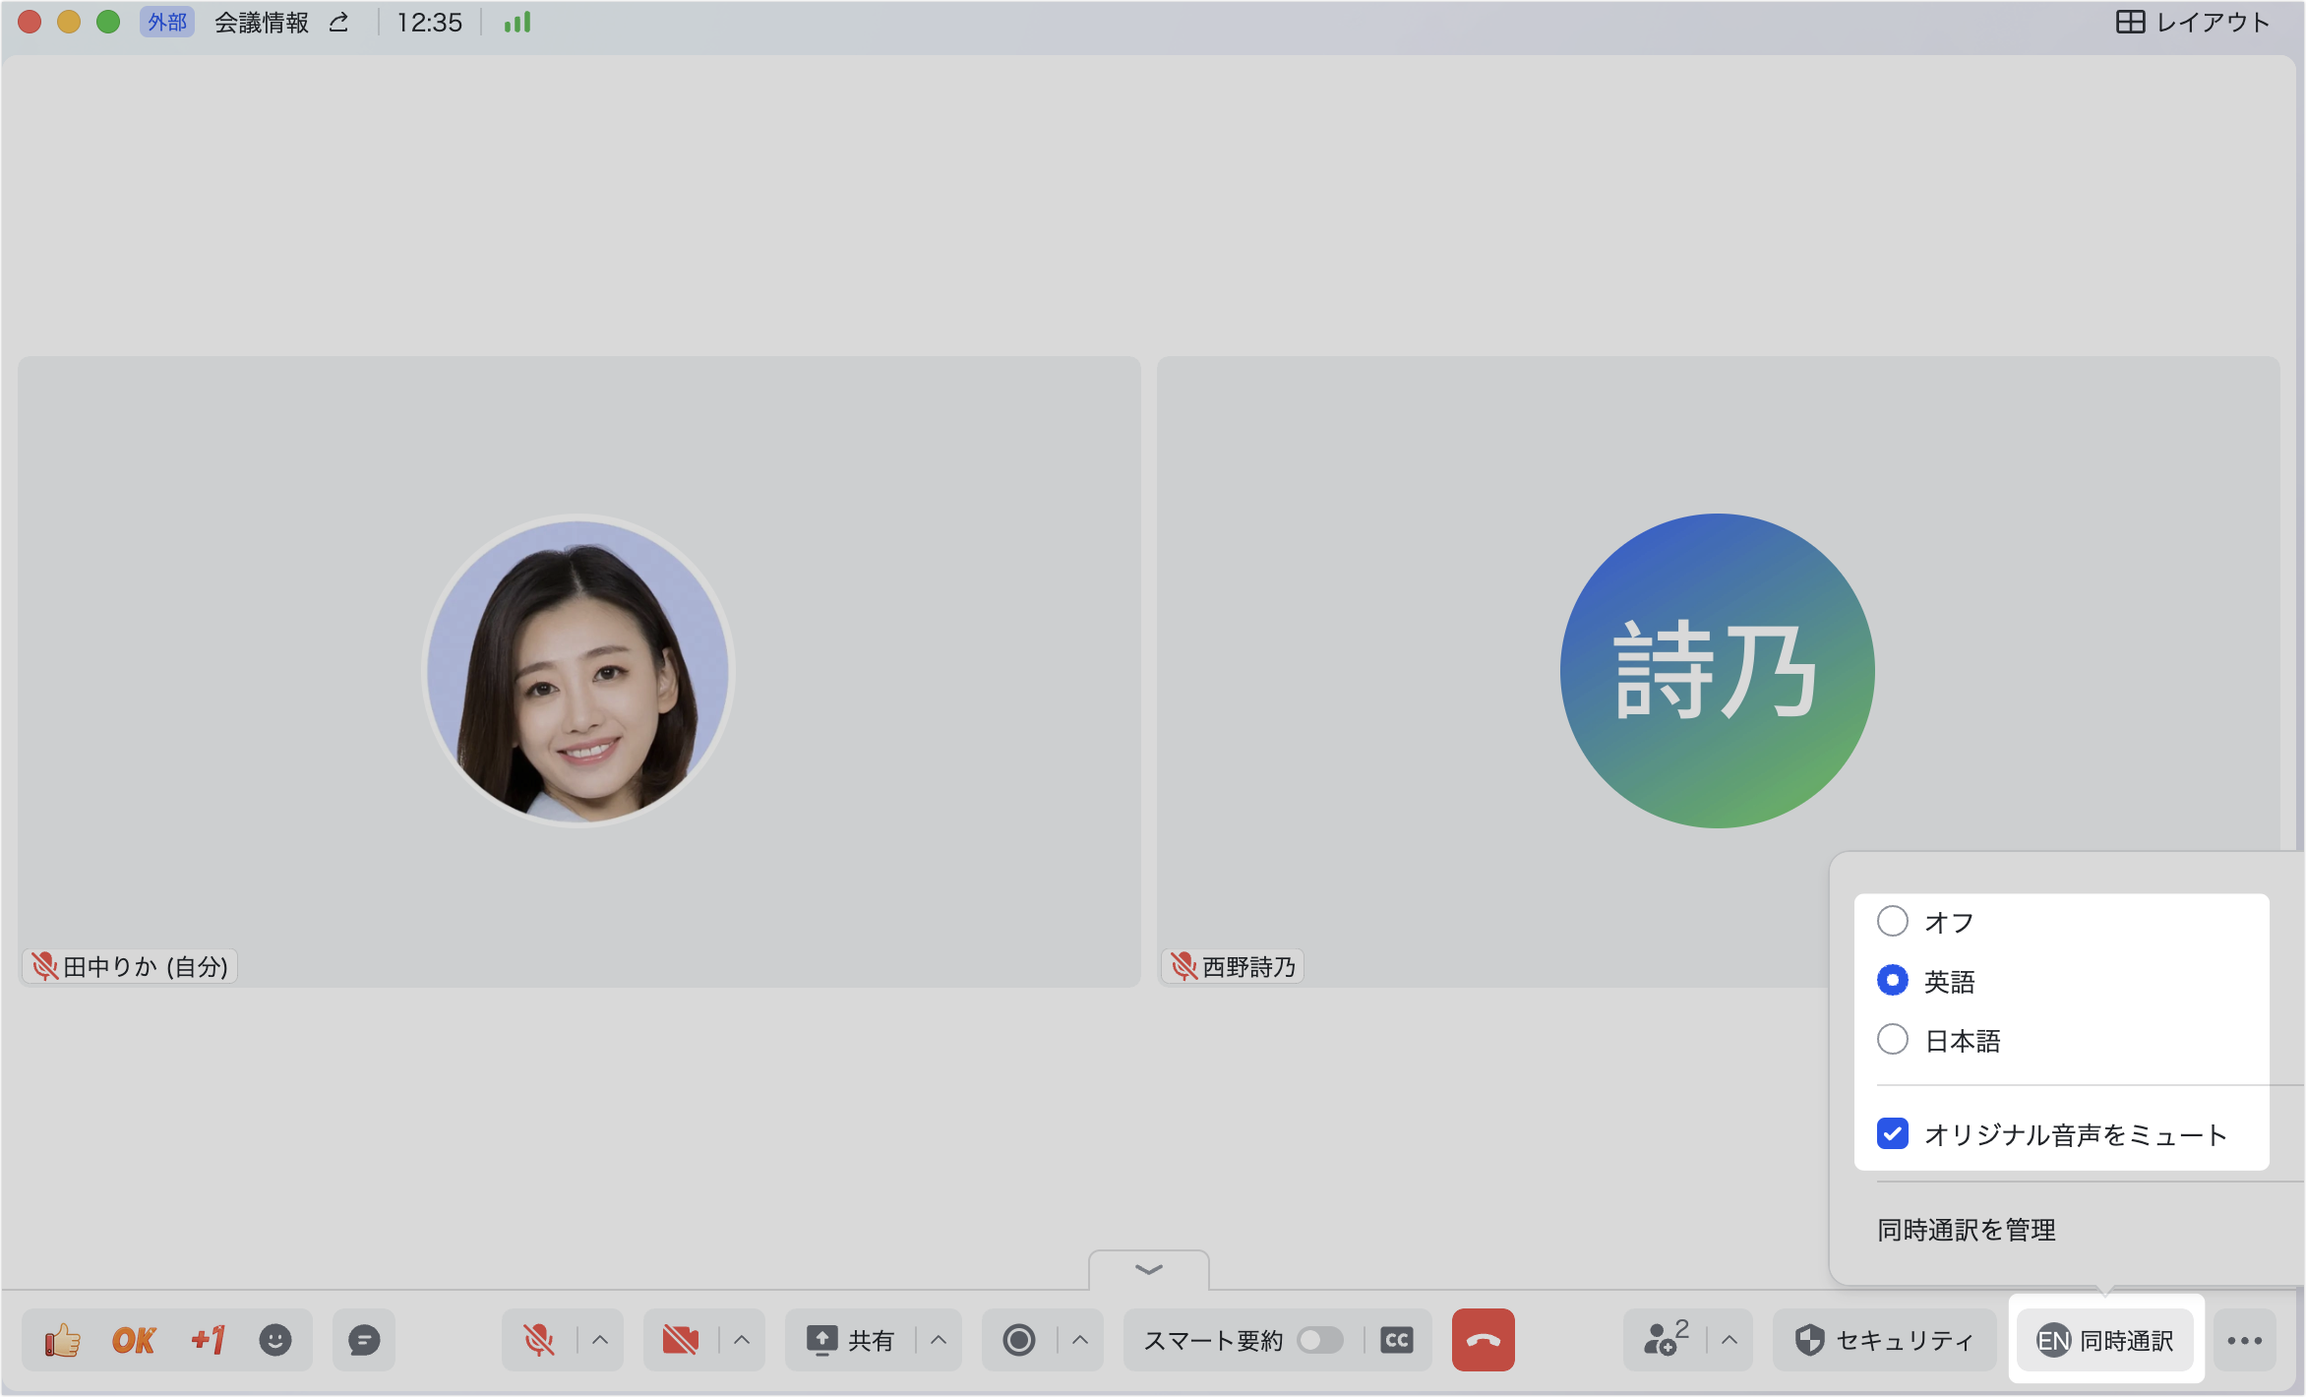
Task: Open the レイアウト menu
Action: 2194,22
